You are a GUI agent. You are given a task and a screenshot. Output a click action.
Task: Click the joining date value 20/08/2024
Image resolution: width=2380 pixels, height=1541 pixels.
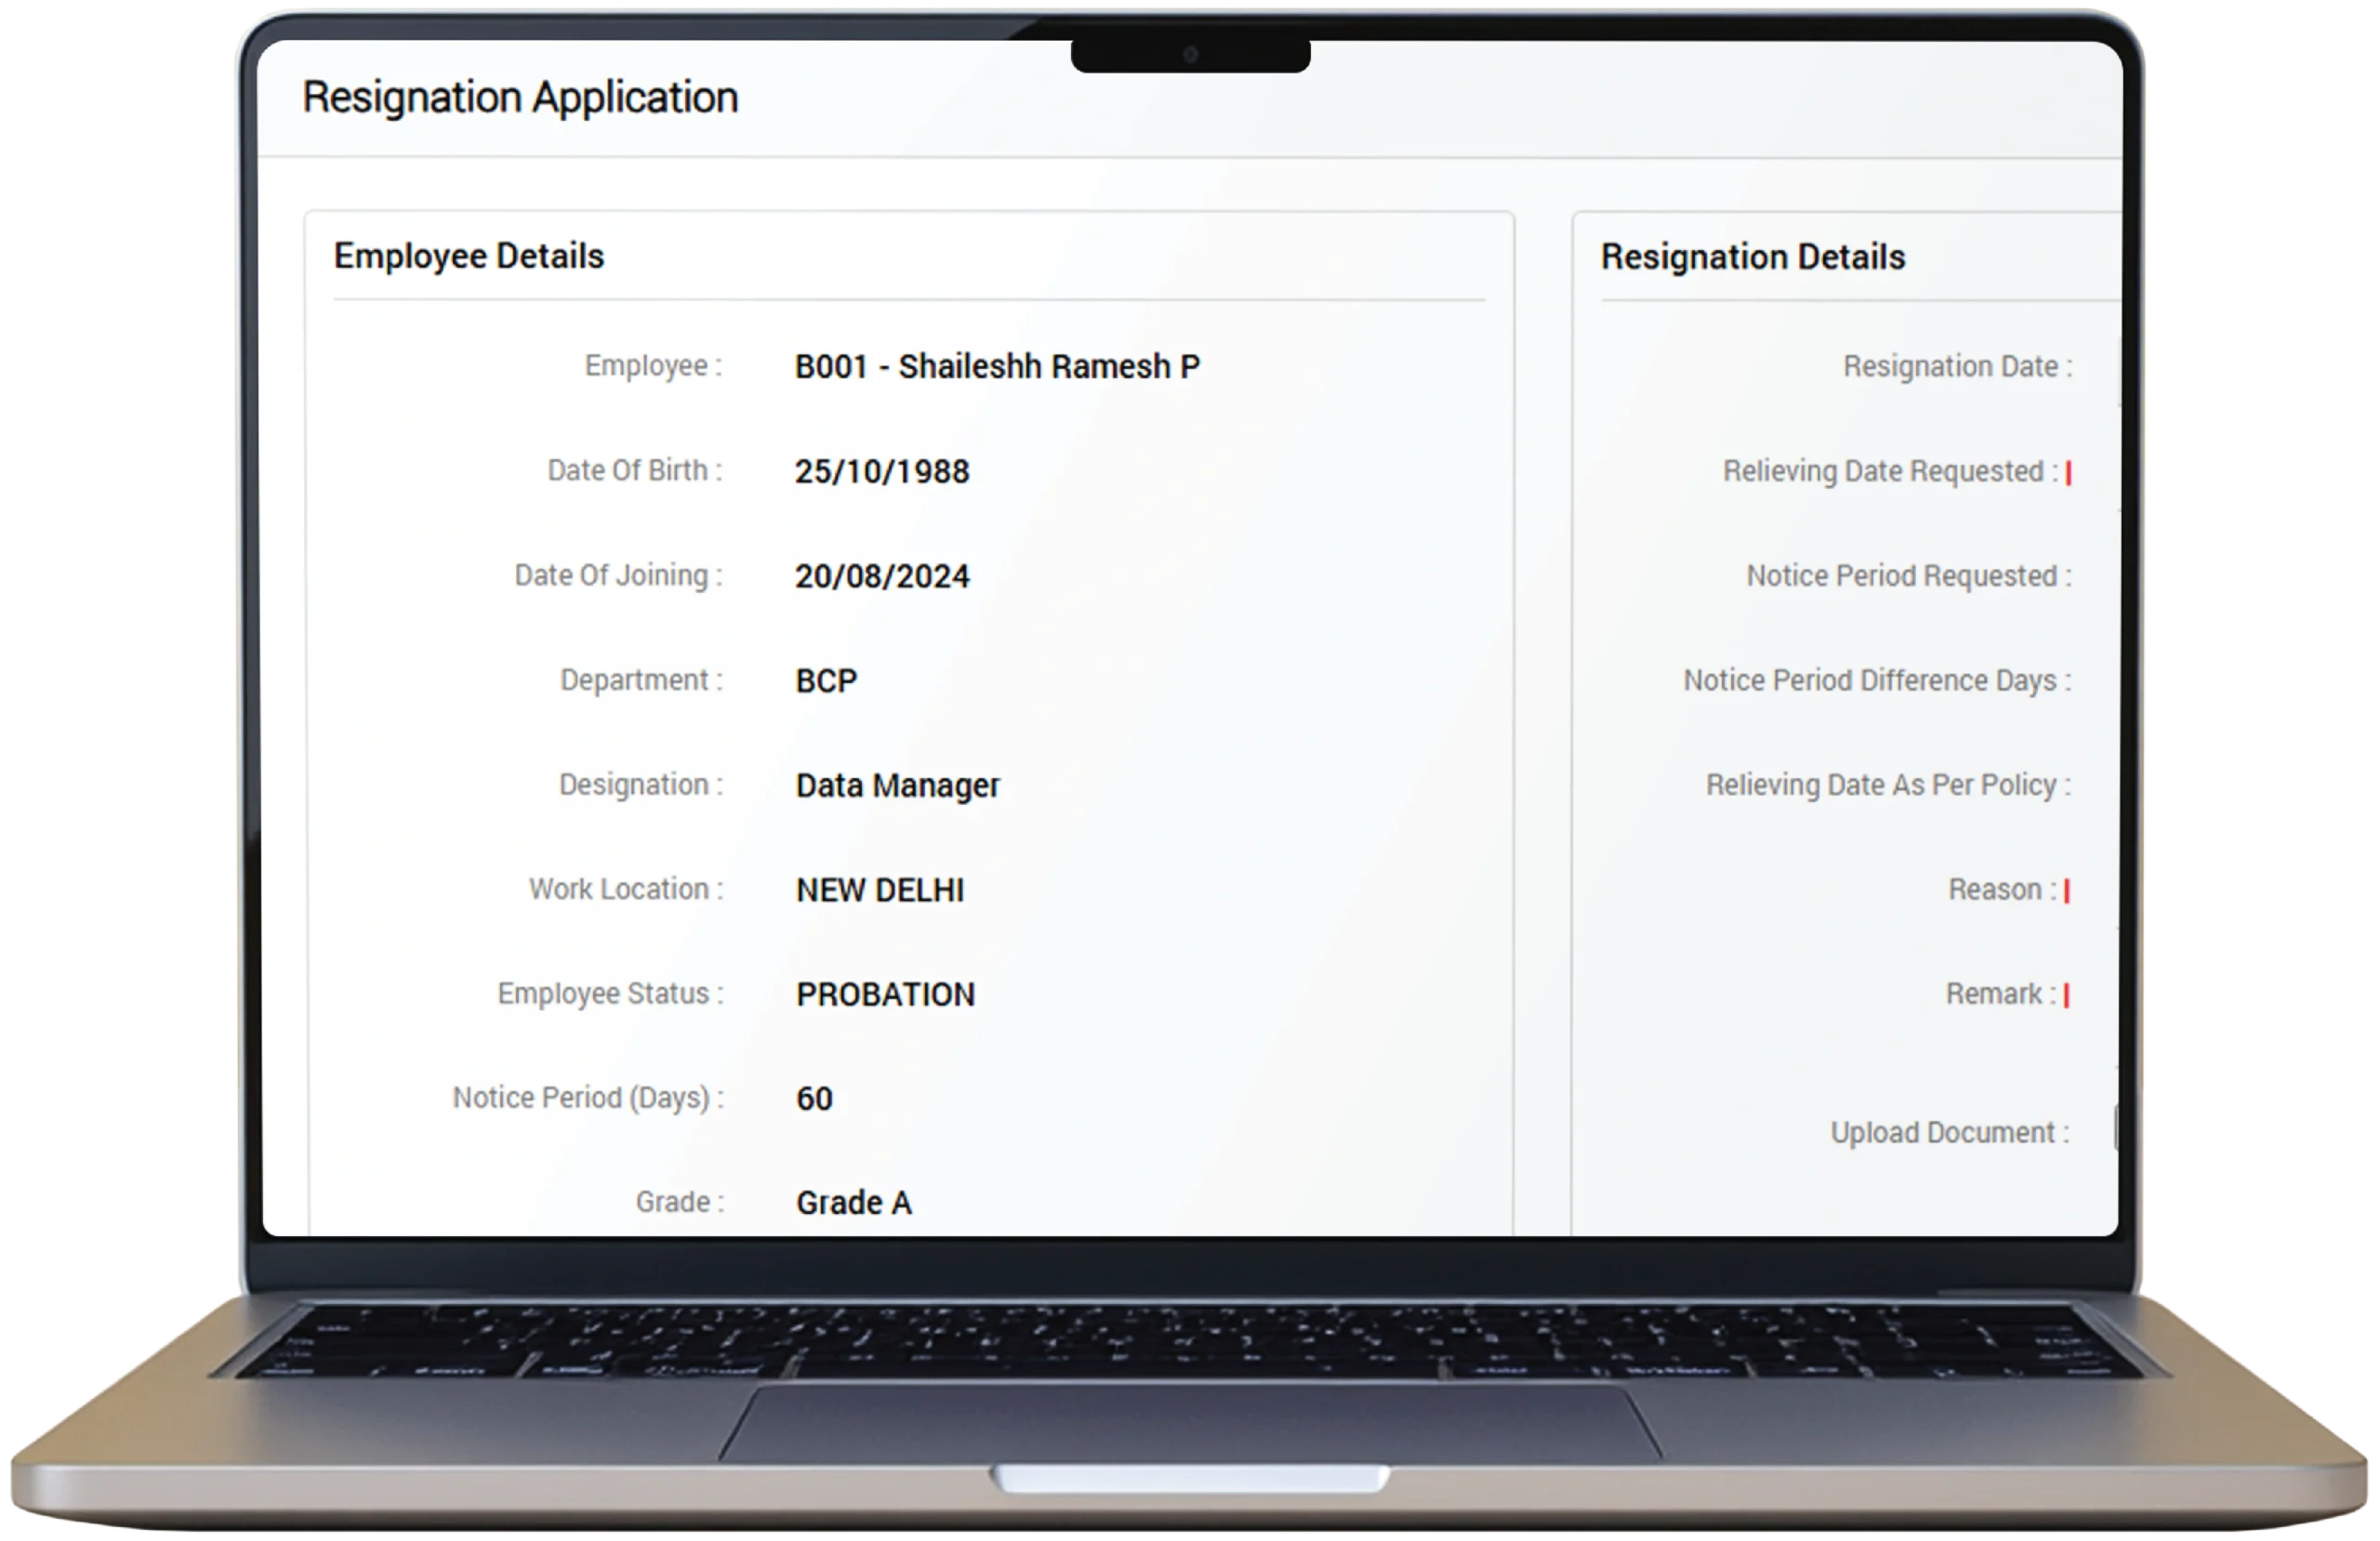[881, 576]
